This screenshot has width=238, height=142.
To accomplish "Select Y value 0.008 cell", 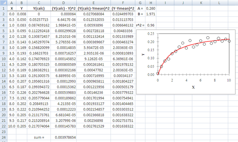I will click(22, 14).
